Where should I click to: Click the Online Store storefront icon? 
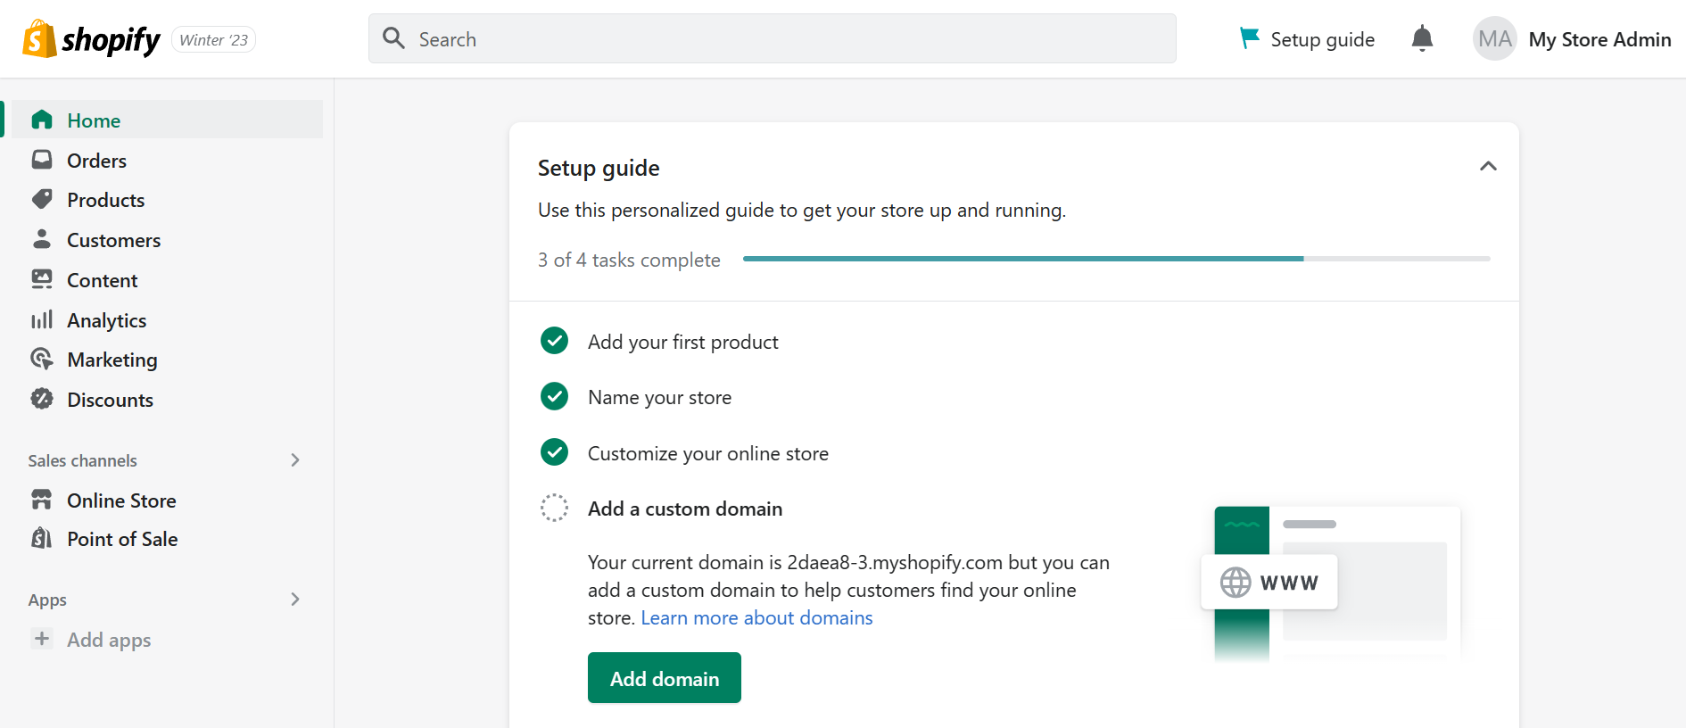42,500
